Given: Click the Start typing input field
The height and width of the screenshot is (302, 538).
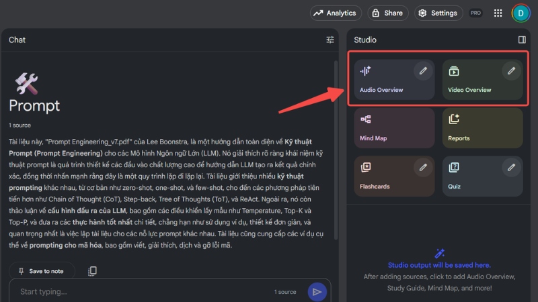Looking at the screenshot, I should 134,292.
